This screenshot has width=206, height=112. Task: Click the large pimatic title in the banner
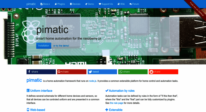tap(52, 30)
